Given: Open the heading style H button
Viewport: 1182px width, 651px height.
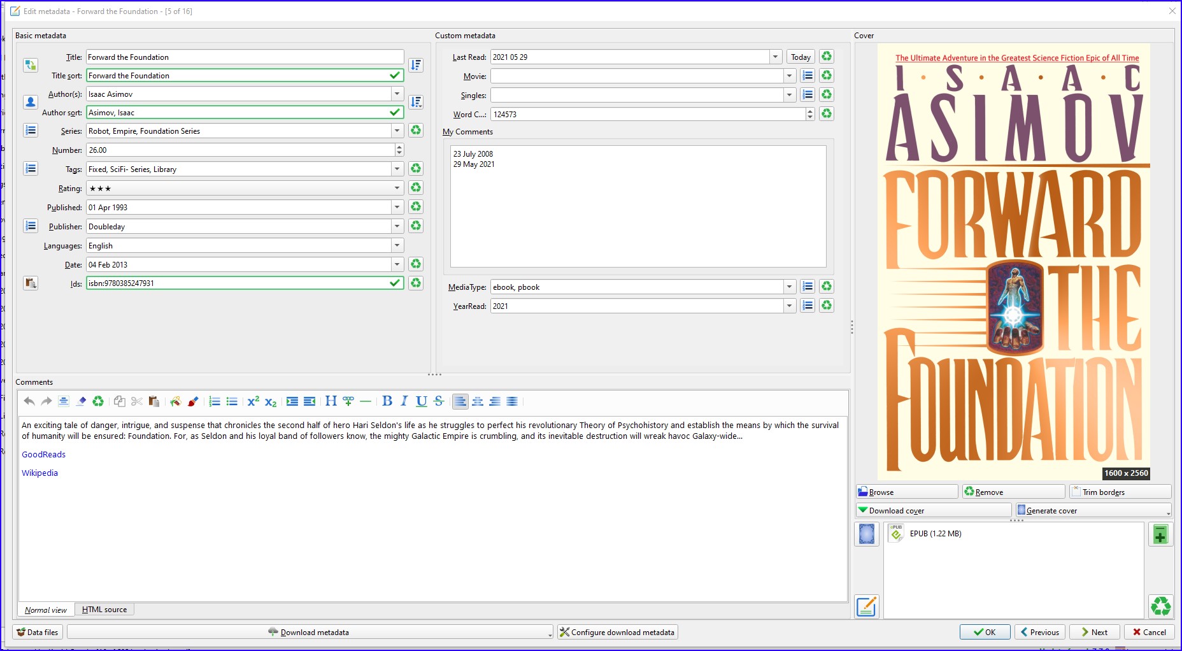Looking at the screenshot, I should [x=331, y=401].
